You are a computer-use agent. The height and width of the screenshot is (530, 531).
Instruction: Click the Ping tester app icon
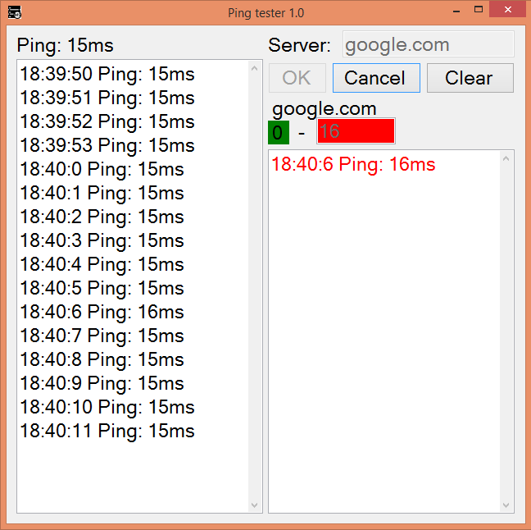tap(14, 12)
